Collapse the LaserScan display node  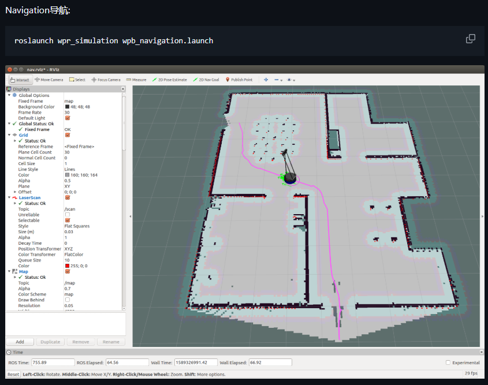pyautogui.click(x=9, y=197)
